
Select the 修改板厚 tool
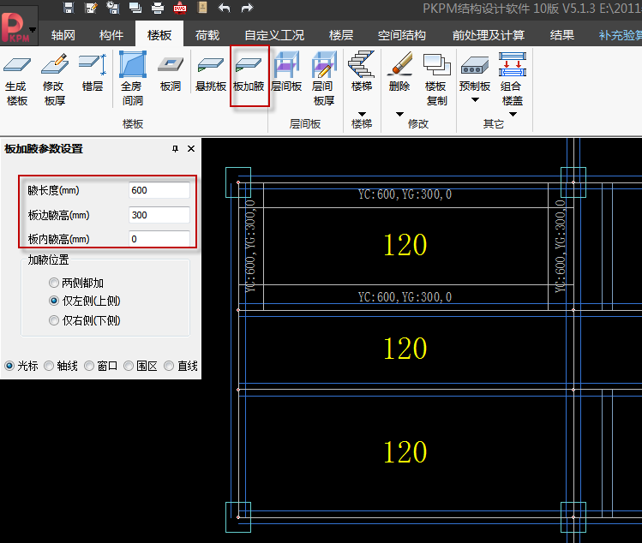point(55,79)
